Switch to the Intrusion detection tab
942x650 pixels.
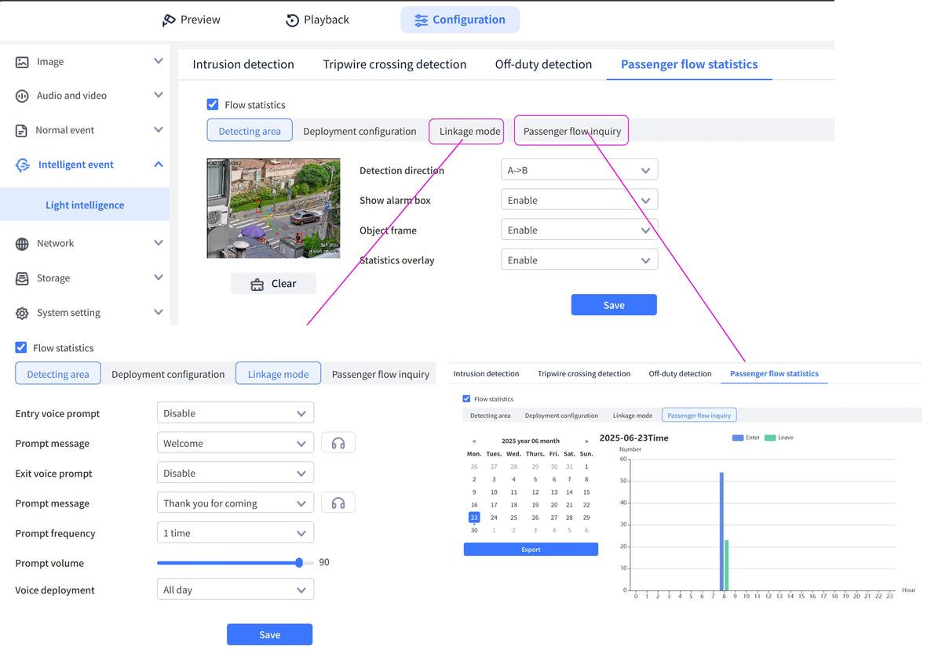(243, 64)
